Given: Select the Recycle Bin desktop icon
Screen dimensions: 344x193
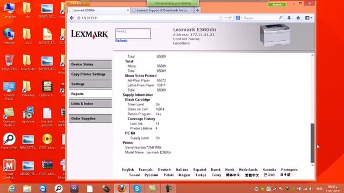Looking at the screenshot, I should (x=9, y=63).
